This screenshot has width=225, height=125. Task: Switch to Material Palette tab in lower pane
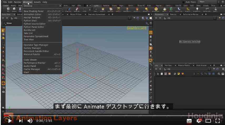[184, 66]
